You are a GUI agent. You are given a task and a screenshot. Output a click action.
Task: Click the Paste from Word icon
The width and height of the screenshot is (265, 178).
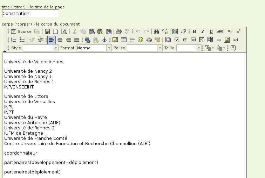[x=108, y=31]
